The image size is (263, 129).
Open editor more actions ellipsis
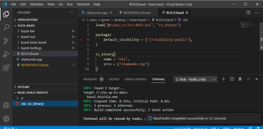pos(257,13)
